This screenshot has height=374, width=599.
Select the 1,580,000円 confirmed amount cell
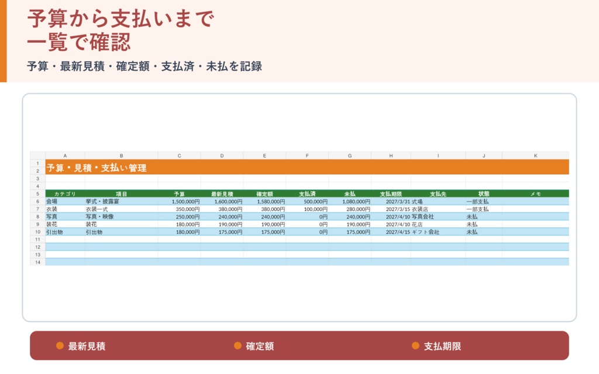click(264, 202)
